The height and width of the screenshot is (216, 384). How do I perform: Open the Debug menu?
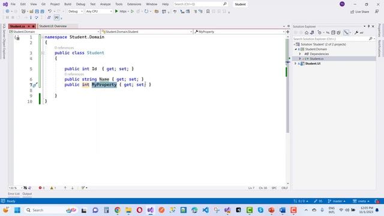point(80,4)
